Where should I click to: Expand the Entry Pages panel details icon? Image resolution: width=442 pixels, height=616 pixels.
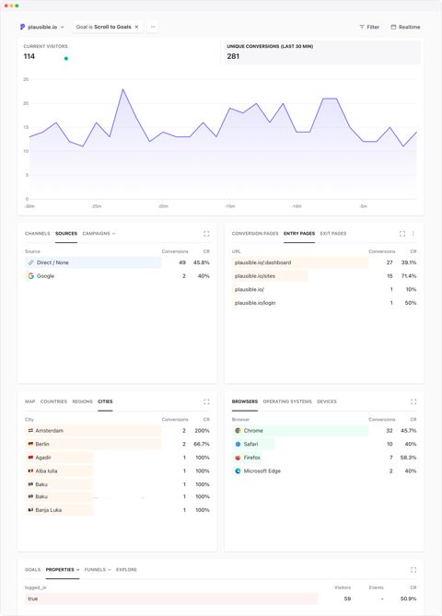tap(401, 234)
